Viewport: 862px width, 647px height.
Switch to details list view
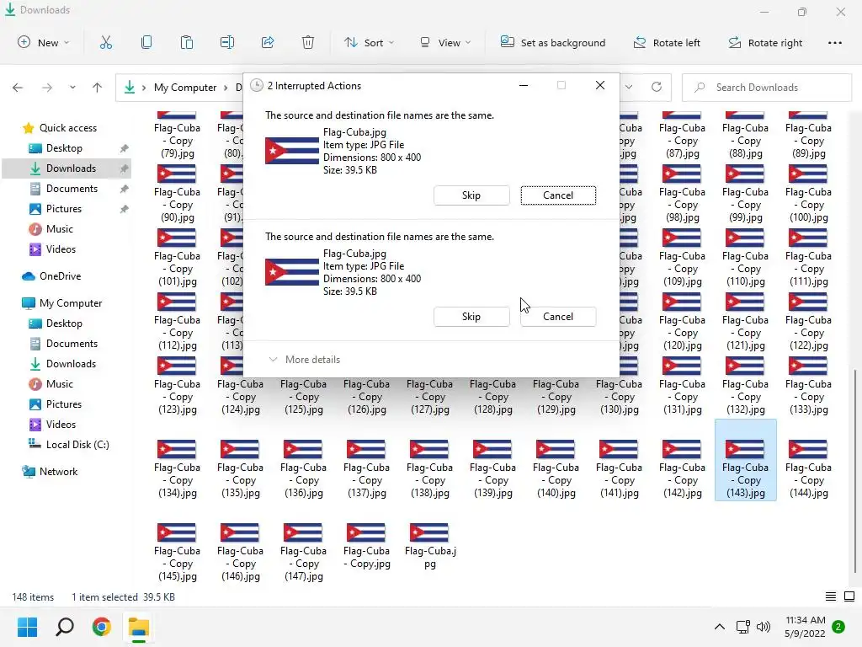click(831, 597)
